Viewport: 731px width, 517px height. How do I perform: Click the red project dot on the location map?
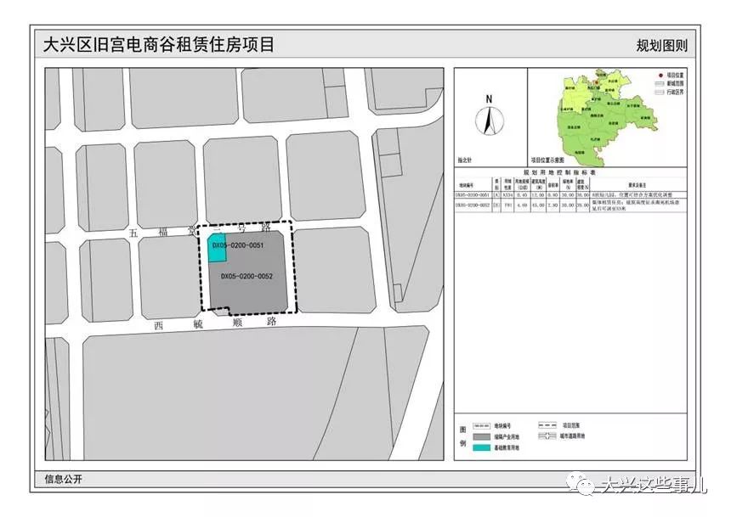[596, 81]
